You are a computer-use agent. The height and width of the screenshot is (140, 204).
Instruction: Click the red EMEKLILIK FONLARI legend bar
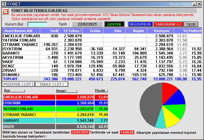coord(29,97)
